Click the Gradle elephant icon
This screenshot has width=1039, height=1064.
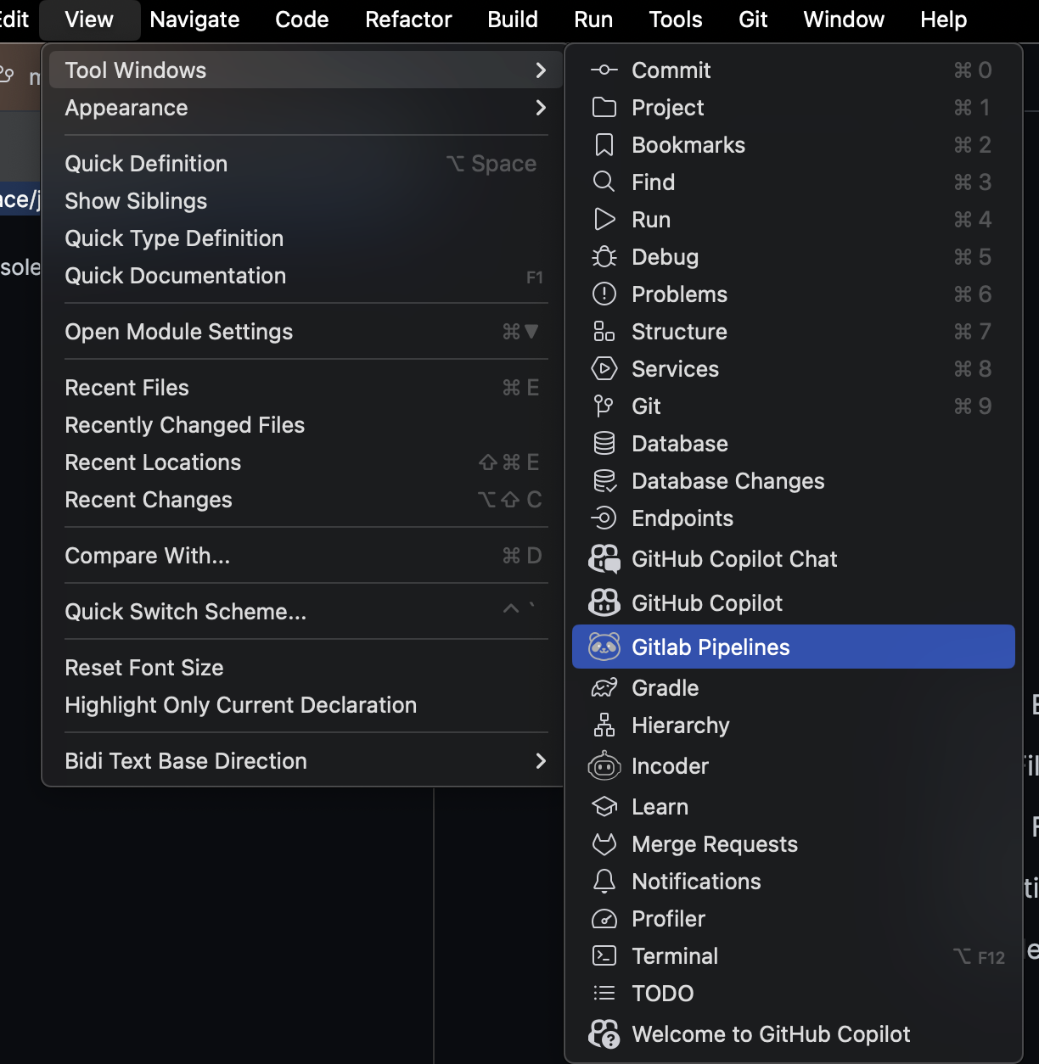(x=604, y=688)
